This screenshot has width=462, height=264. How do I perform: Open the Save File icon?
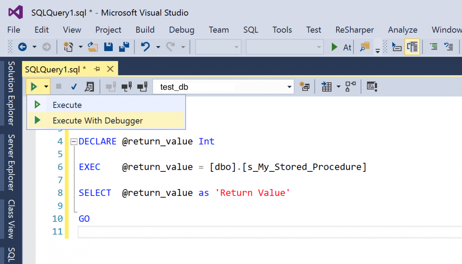point(108,46)
